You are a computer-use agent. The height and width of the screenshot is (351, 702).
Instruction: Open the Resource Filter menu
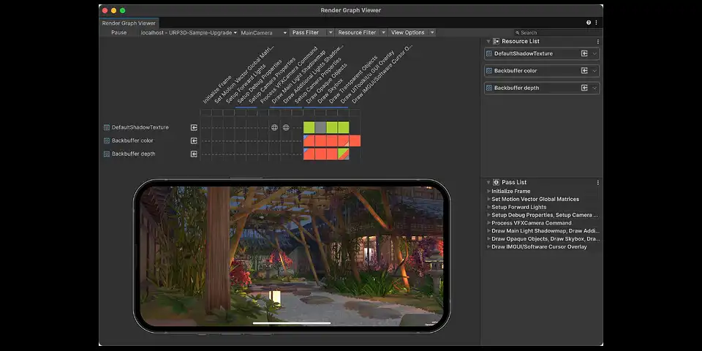click(361, 33)
